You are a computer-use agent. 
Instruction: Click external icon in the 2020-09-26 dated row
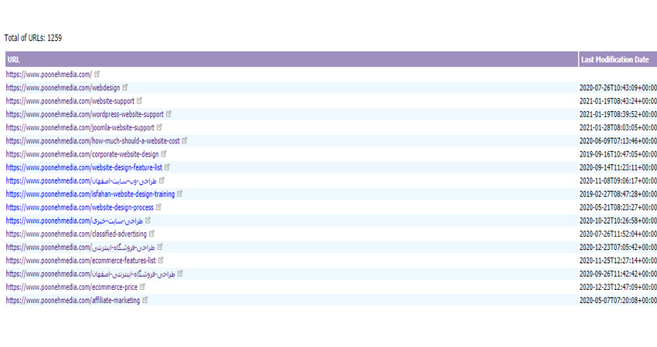[x=180, y=274]
